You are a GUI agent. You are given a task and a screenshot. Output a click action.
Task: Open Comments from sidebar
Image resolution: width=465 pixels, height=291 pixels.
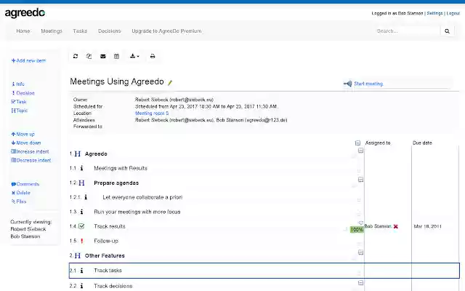pyautogui.click(x=25, y=184)
